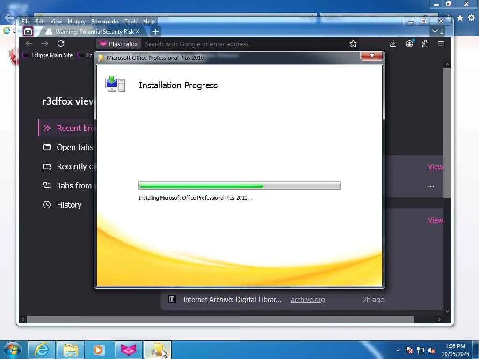Open a new browser tab
Image resolution: width=479 pixels, height=359 pixels.
point(155,31)
